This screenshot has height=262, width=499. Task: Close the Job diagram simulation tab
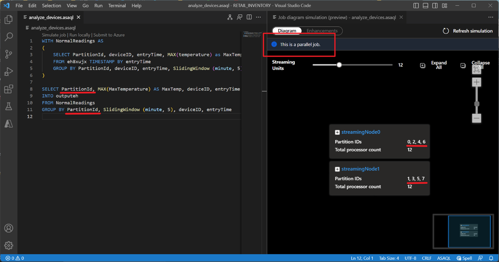(x=401, y=17)
